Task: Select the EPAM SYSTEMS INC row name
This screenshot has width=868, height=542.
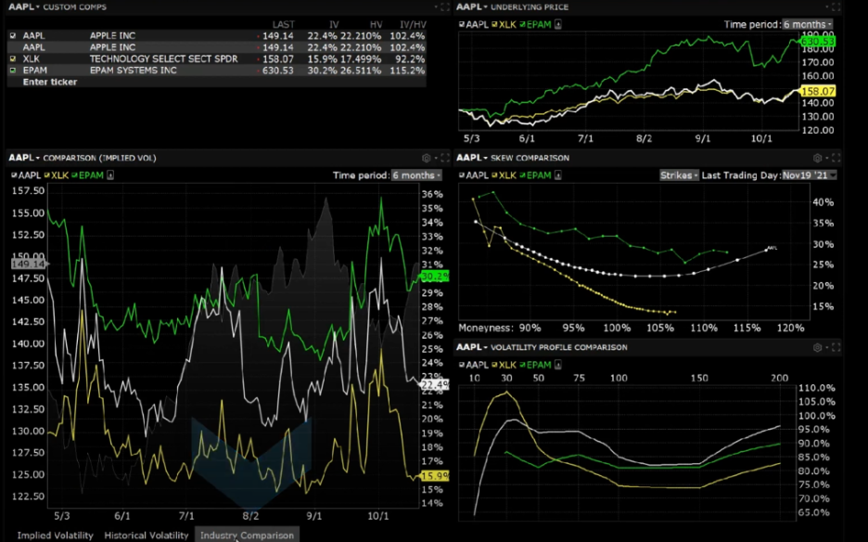Action: tap(134, 71)
